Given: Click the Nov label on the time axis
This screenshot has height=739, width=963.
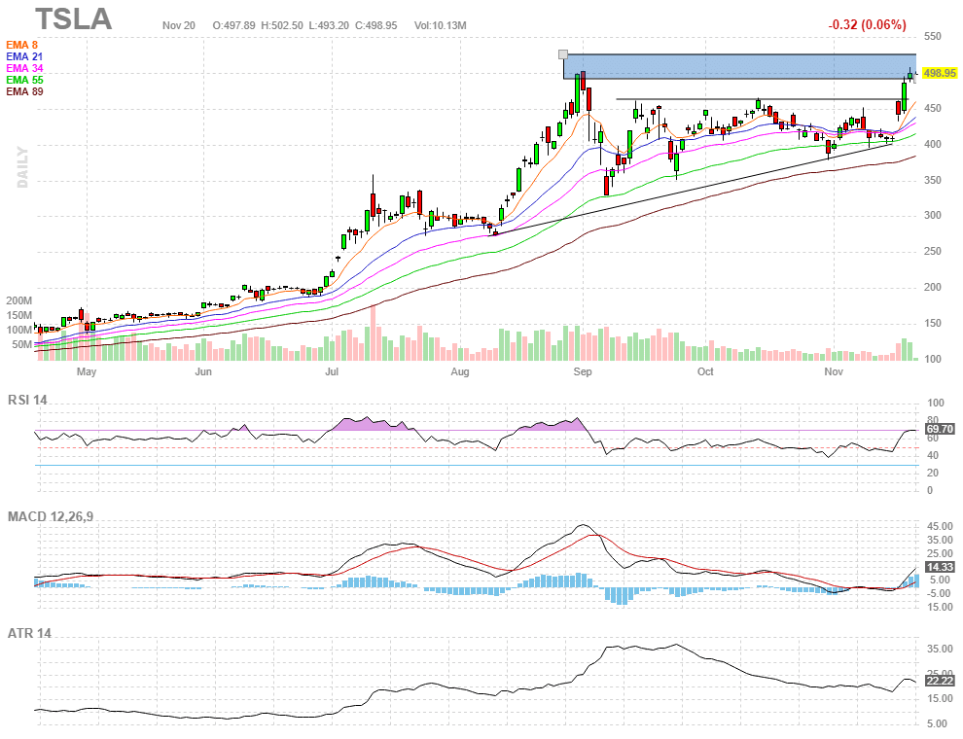Looking at the screenshot, I should coord(834,371).
